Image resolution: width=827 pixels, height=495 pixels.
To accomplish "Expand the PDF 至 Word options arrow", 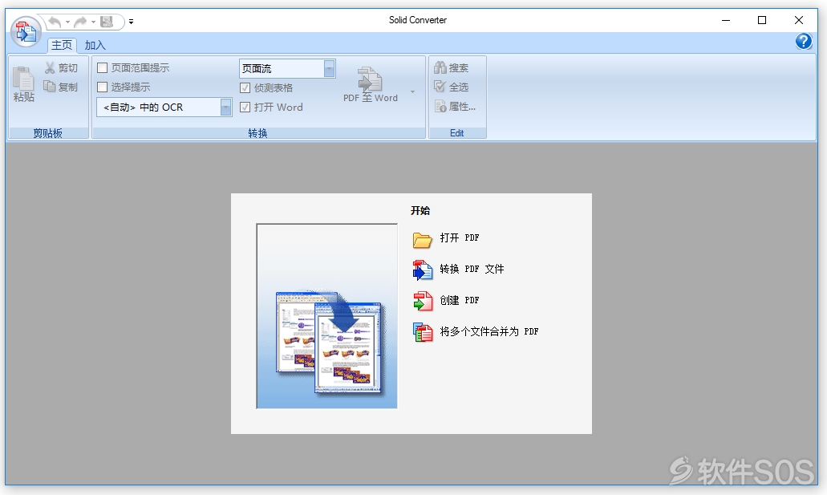I will click(412, 91).
